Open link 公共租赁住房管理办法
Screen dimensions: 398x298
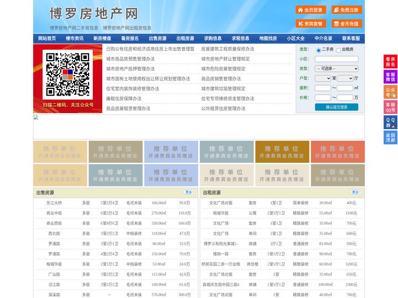coord(223,109)
